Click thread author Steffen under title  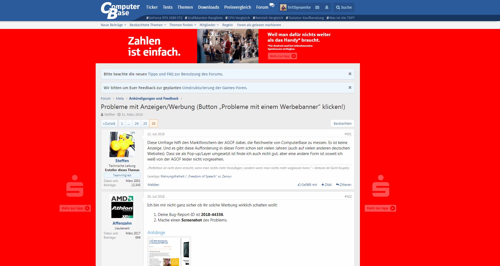[109, 114]
